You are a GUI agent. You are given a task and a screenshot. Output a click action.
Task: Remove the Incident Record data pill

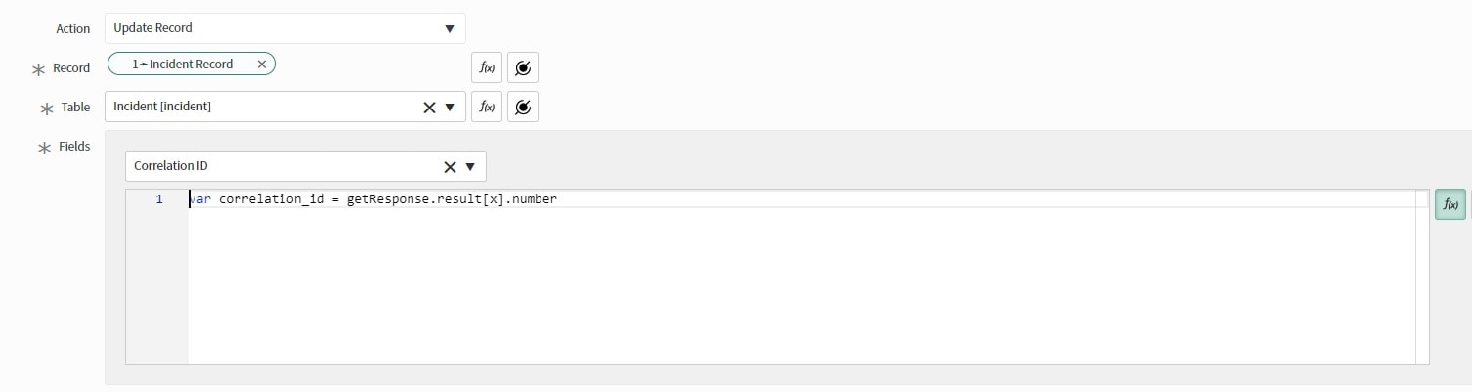pyautogui.click(x=261, y=64)
